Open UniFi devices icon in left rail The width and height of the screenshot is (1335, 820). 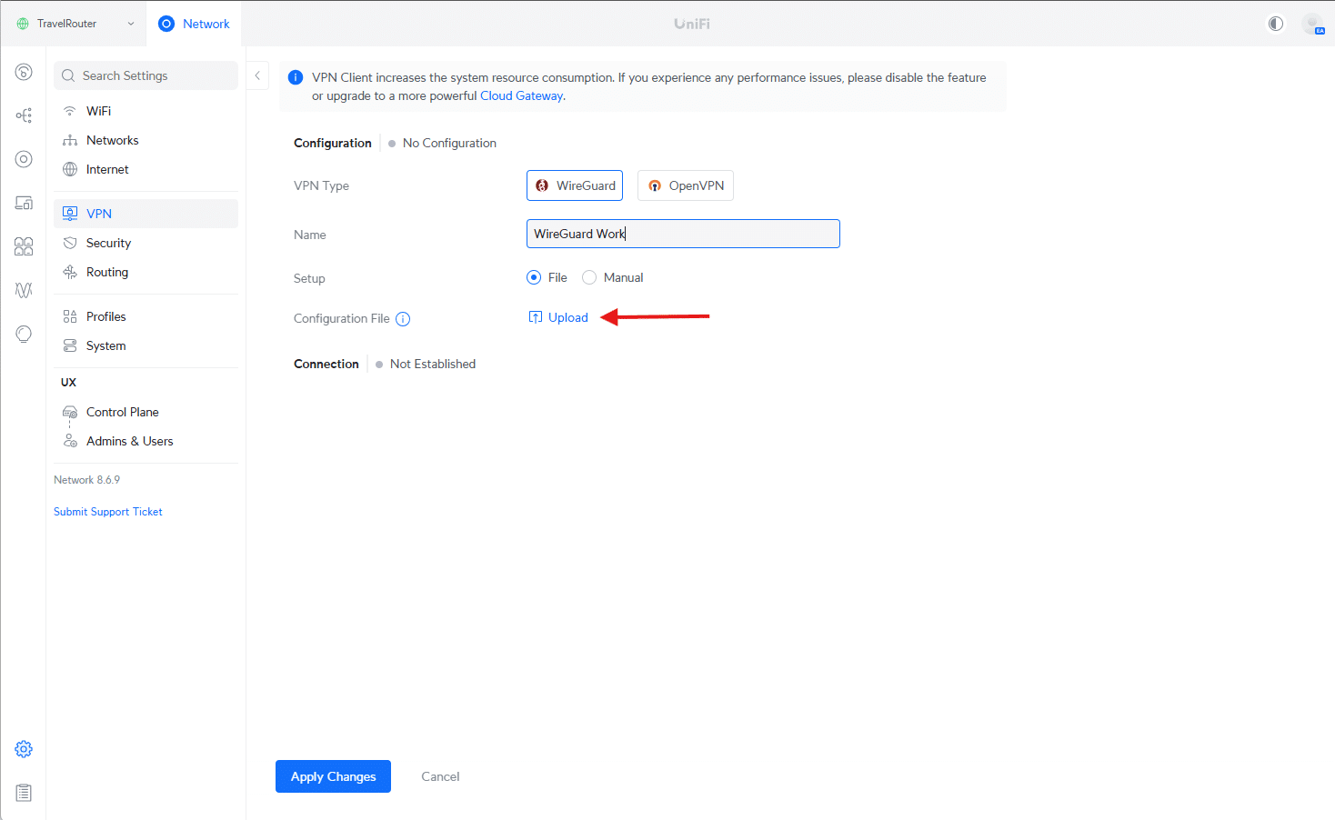(24, 159)
